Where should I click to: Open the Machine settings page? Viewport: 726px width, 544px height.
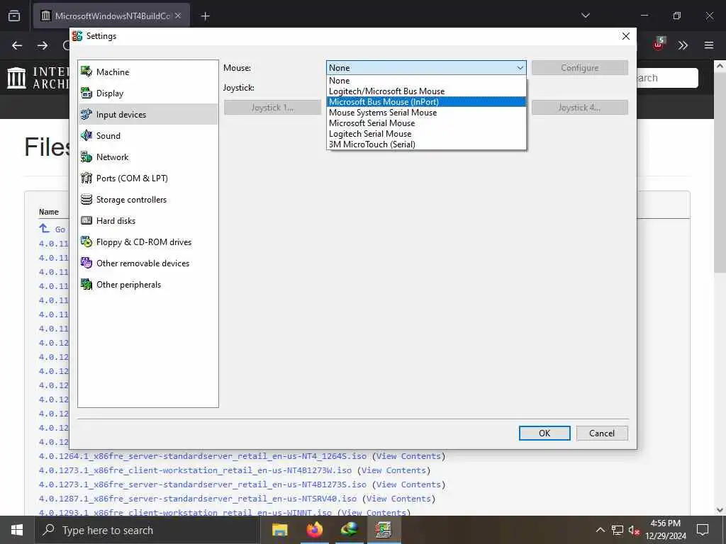click(147, 72)
